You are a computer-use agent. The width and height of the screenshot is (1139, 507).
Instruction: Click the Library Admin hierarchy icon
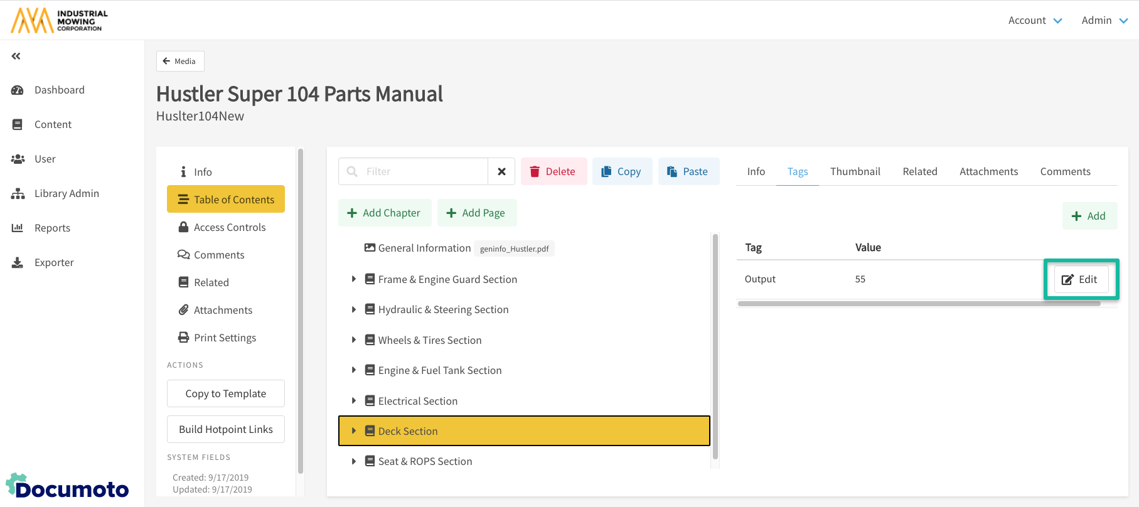18,194
